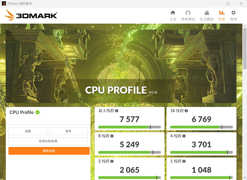Click the (V1.0) version text in banner
The height and width of the screenshot is (180, 247).
coord(153,92)
